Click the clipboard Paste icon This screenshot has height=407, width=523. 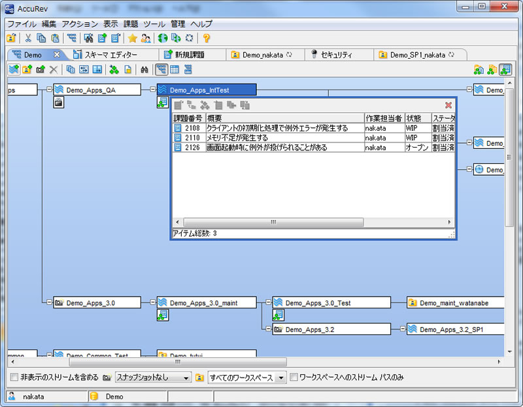click(x=55, y=38)
